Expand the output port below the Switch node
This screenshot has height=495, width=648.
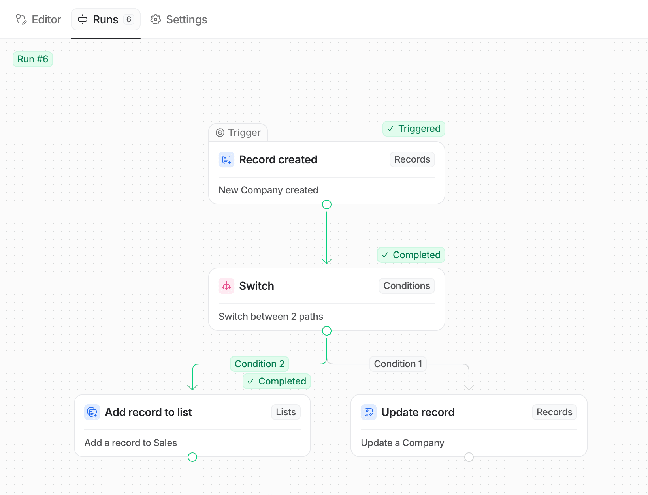click(327, 331)
